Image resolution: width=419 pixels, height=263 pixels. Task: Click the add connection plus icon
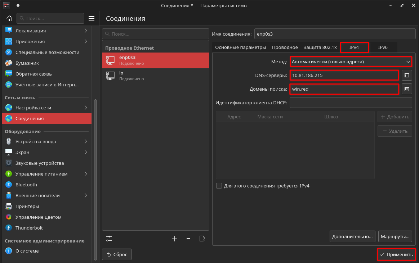(175, 239)
